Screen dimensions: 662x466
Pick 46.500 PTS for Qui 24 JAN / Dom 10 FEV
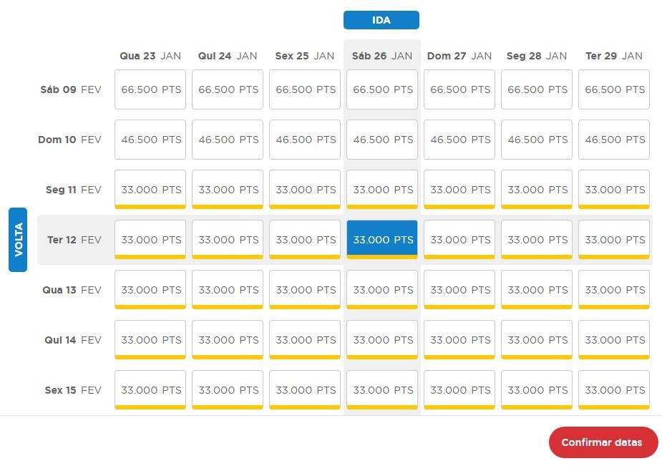tap(228, 140)
